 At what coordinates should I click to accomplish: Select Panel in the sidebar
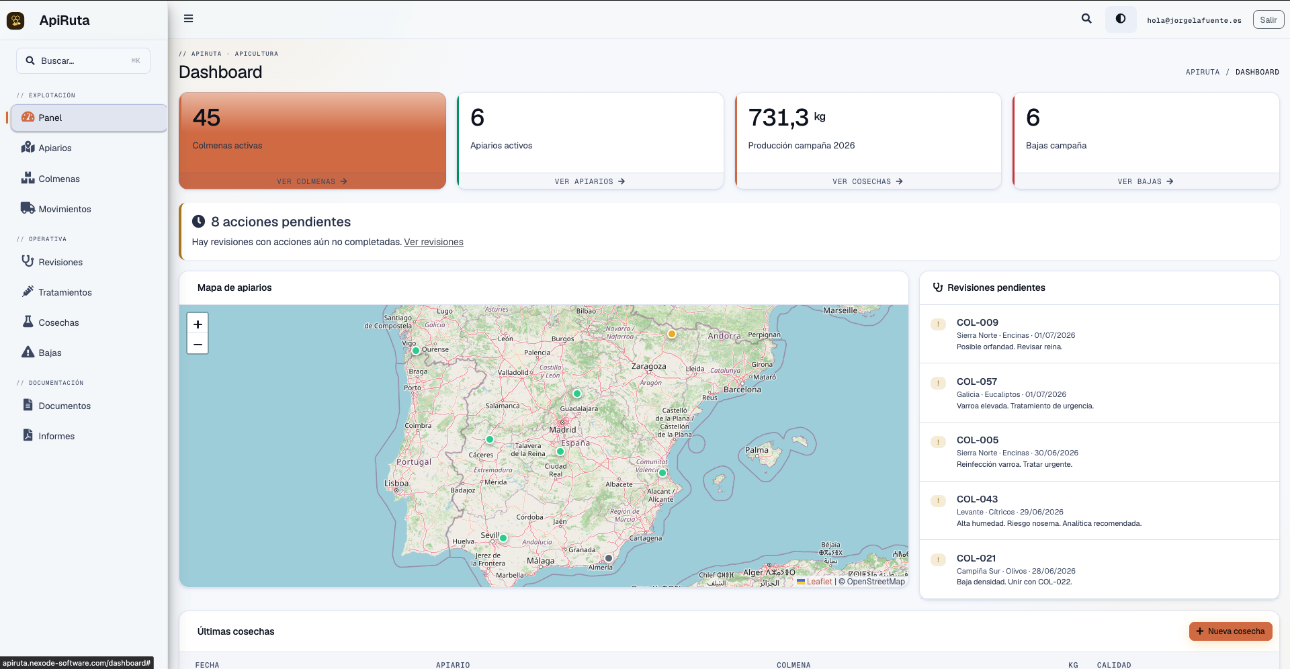89,118
